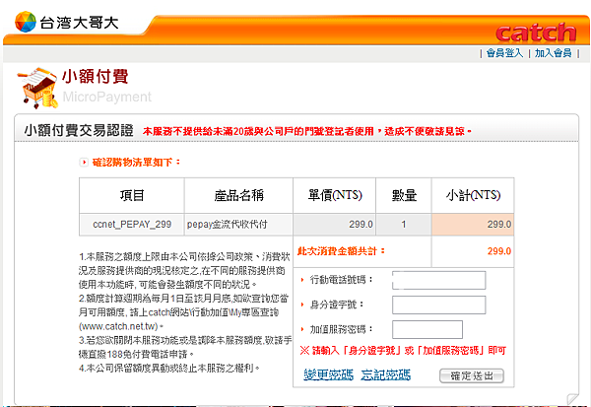This screenshot has width=591, height=407.
Task: Click the 小額付費 page heading
Action: 95,77
